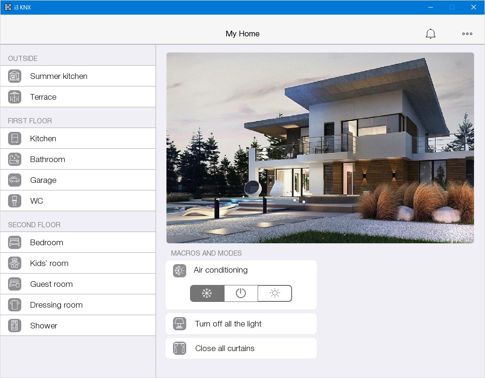Open the notifications bell
Image resolution: width=485 pixels, height=378 pixels.
point(430,34)
